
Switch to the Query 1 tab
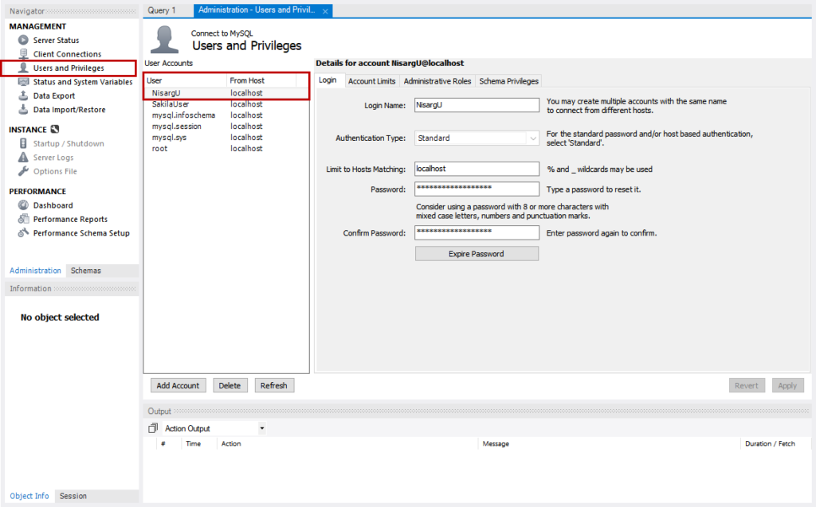point(162,10)
